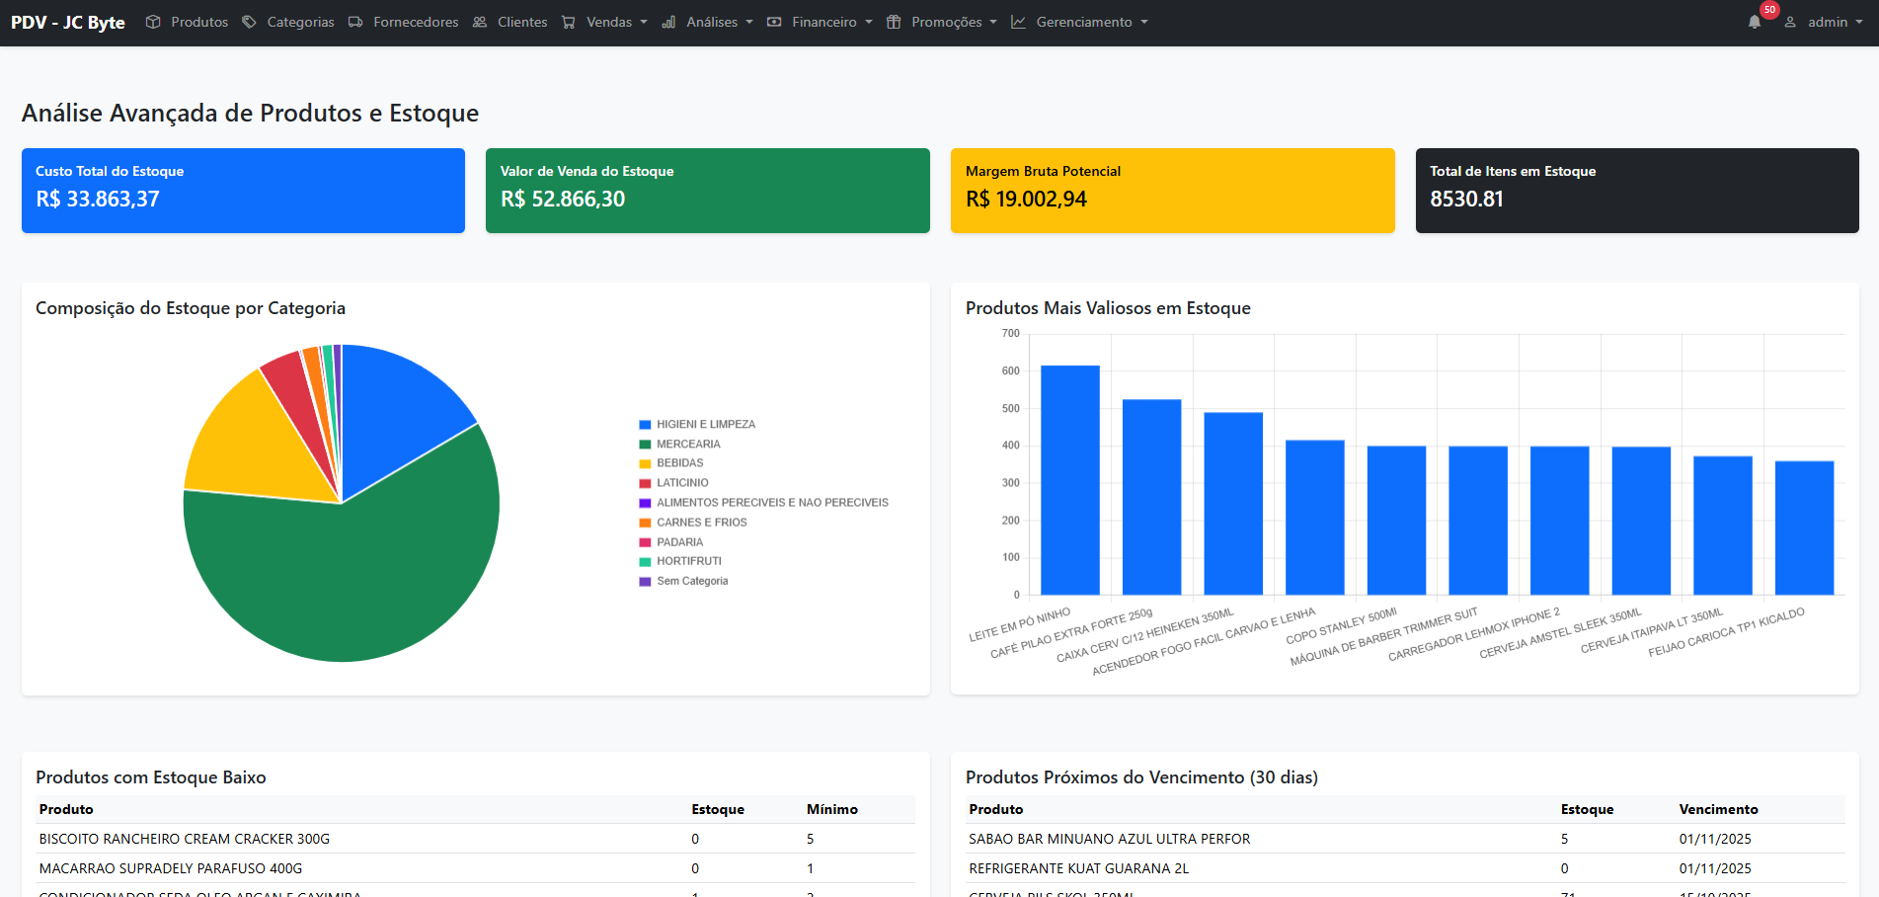The width and height of the screenshot is (1879, 897).
Task: Expand the Análises dropdown menu
Action: 711,22
